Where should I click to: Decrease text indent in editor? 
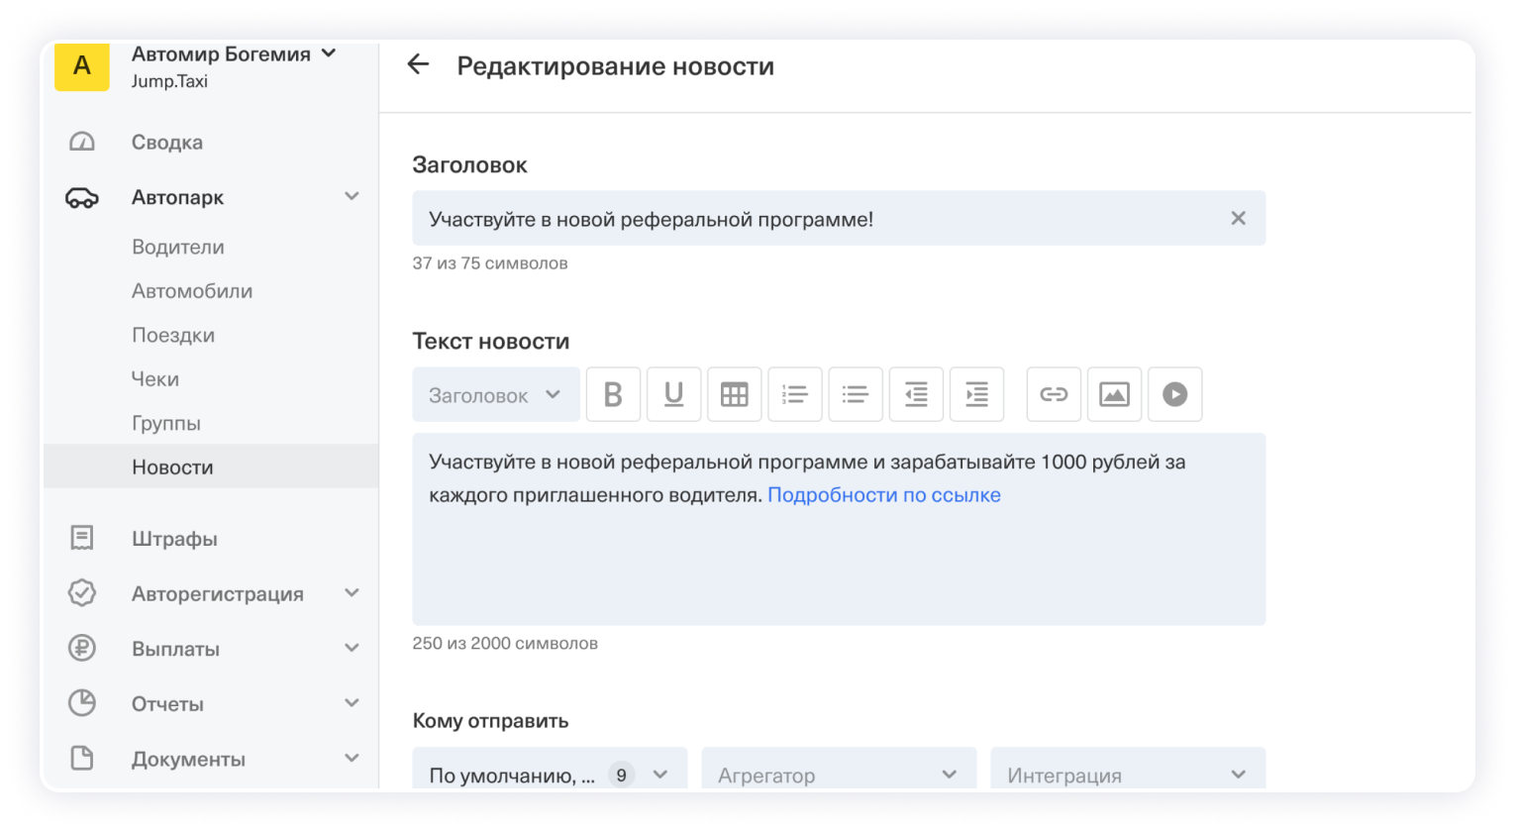[x=916, y=395]
